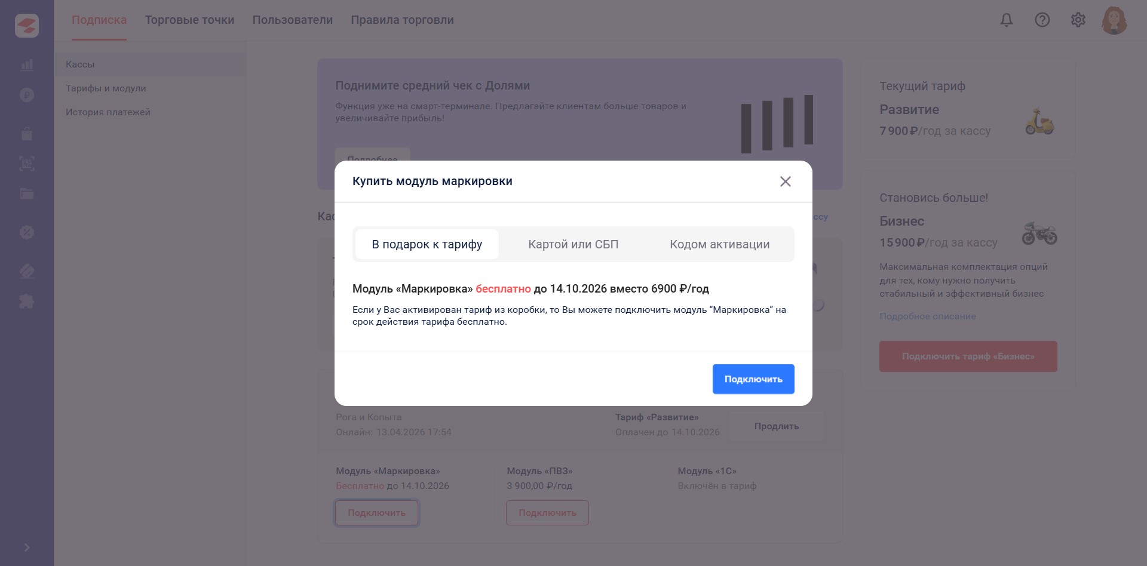Open the ruble coin icon in the sidebar
The width and height of the screenshot is (1147, 566).
click(x=27, y=95)
